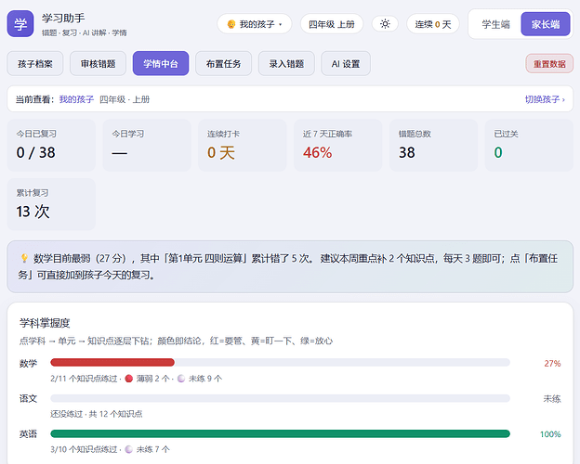
Task: Open the 布置任务 tab
Action: [x=224, y=63]
